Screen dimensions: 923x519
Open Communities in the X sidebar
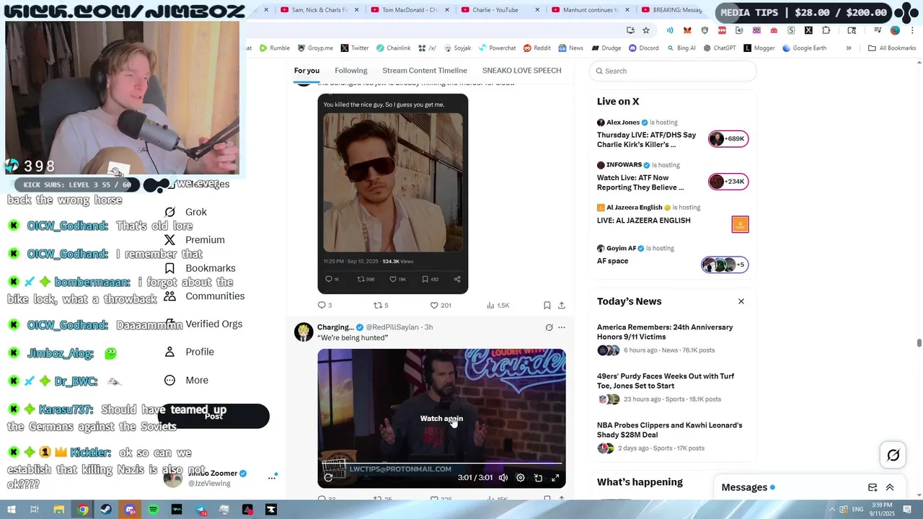point(204,296)
